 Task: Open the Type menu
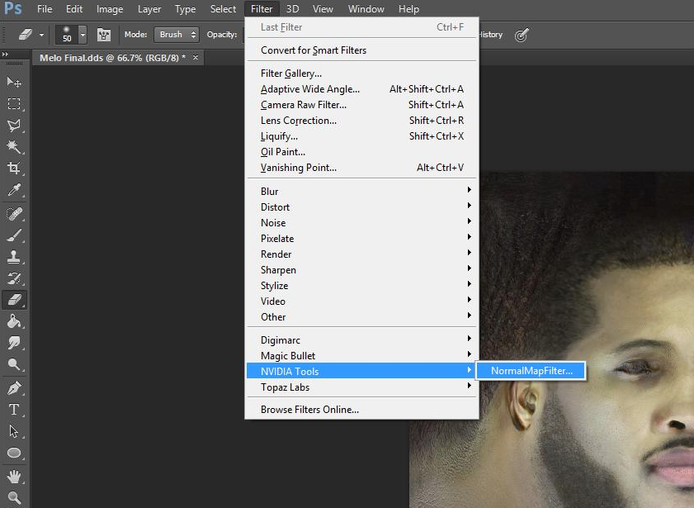pos(185,9)
